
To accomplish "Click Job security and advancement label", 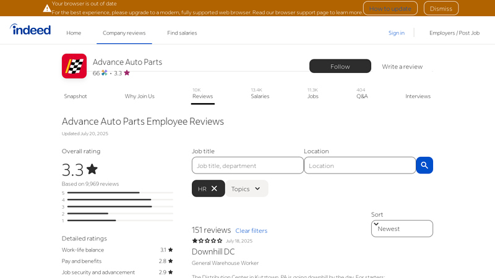I will 98,272.
